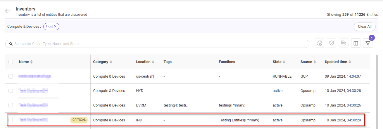Tick the checkbox for the CRITICAL row

(11, 120)
